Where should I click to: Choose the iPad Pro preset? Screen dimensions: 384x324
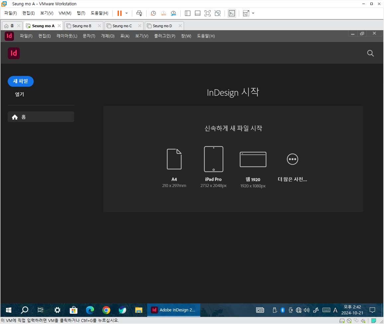pyautogui.click(x=214, y=167)
